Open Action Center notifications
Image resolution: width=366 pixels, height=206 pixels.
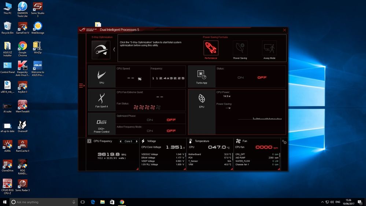(x=360, y=202)
